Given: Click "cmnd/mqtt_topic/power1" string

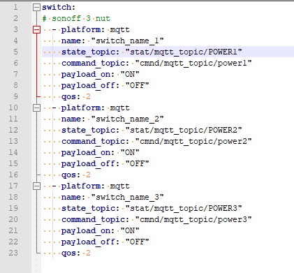Looking at the screenshot, I should click(193, 63).
